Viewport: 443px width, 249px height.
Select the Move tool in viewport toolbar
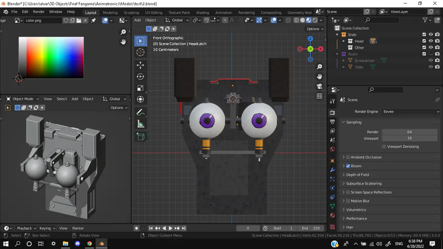click(x=140, y=65)
